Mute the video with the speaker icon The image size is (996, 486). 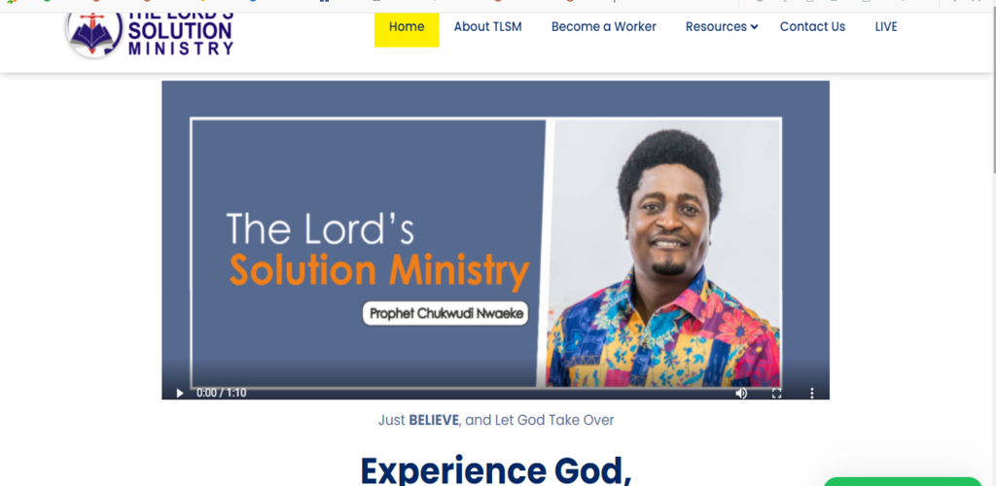click(x=741, y=394)
